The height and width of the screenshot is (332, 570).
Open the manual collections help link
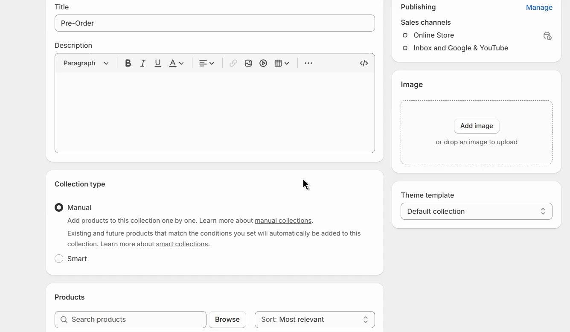click(x=283, y=221)
